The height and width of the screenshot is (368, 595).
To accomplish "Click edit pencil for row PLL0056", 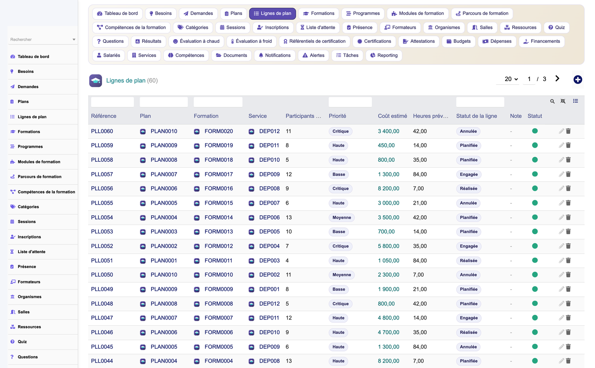I will (x=561, y=189).
